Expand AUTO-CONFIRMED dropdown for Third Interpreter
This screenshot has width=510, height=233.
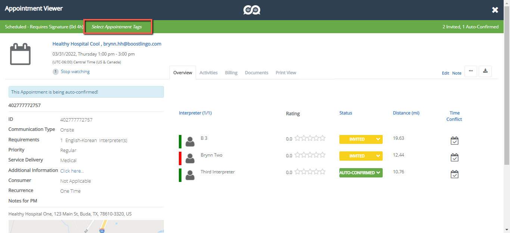click(x=361, y=173)
